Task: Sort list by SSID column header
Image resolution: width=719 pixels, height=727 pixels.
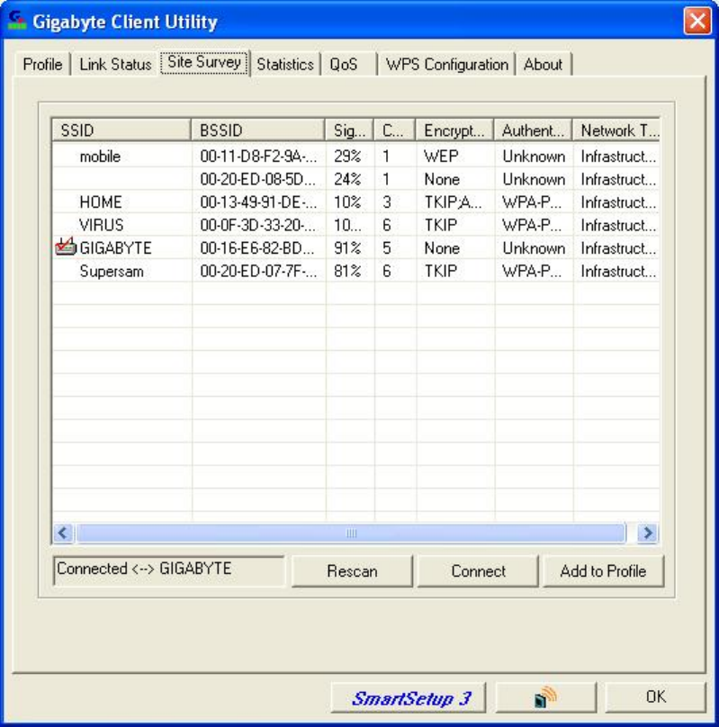Action: pos(121,130)
